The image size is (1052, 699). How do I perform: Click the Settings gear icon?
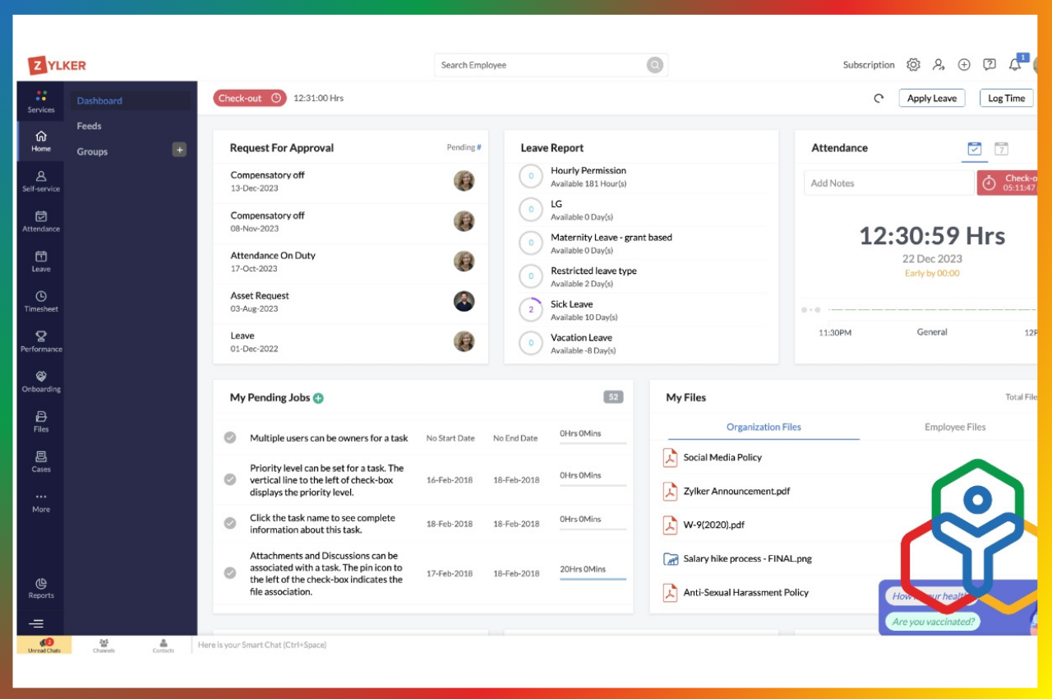913,65
